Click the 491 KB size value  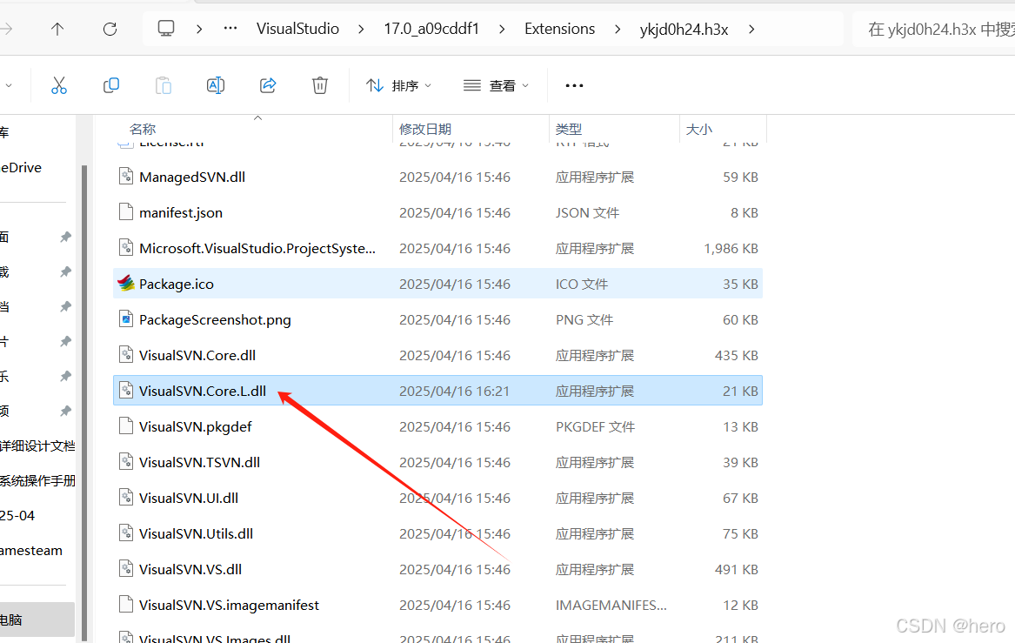click(x=736, y=568)
